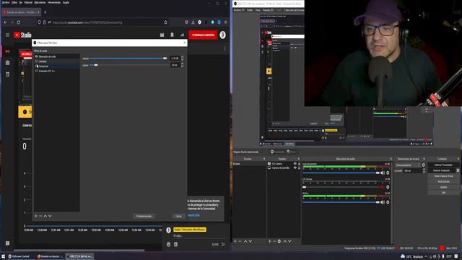Image resolution: width=462 pixels, height=260 pixels.
Task: Add a filter with the plus icon in Filters dialog
Action: coord(36,216)
